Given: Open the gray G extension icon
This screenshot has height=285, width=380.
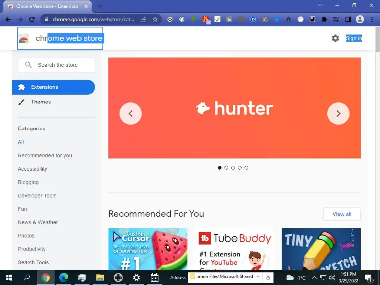Looking at the screenshot, I should click(229, 19).
